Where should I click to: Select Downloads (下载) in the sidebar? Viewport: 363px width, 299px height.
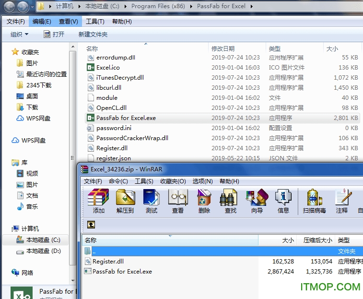(27, 108)
